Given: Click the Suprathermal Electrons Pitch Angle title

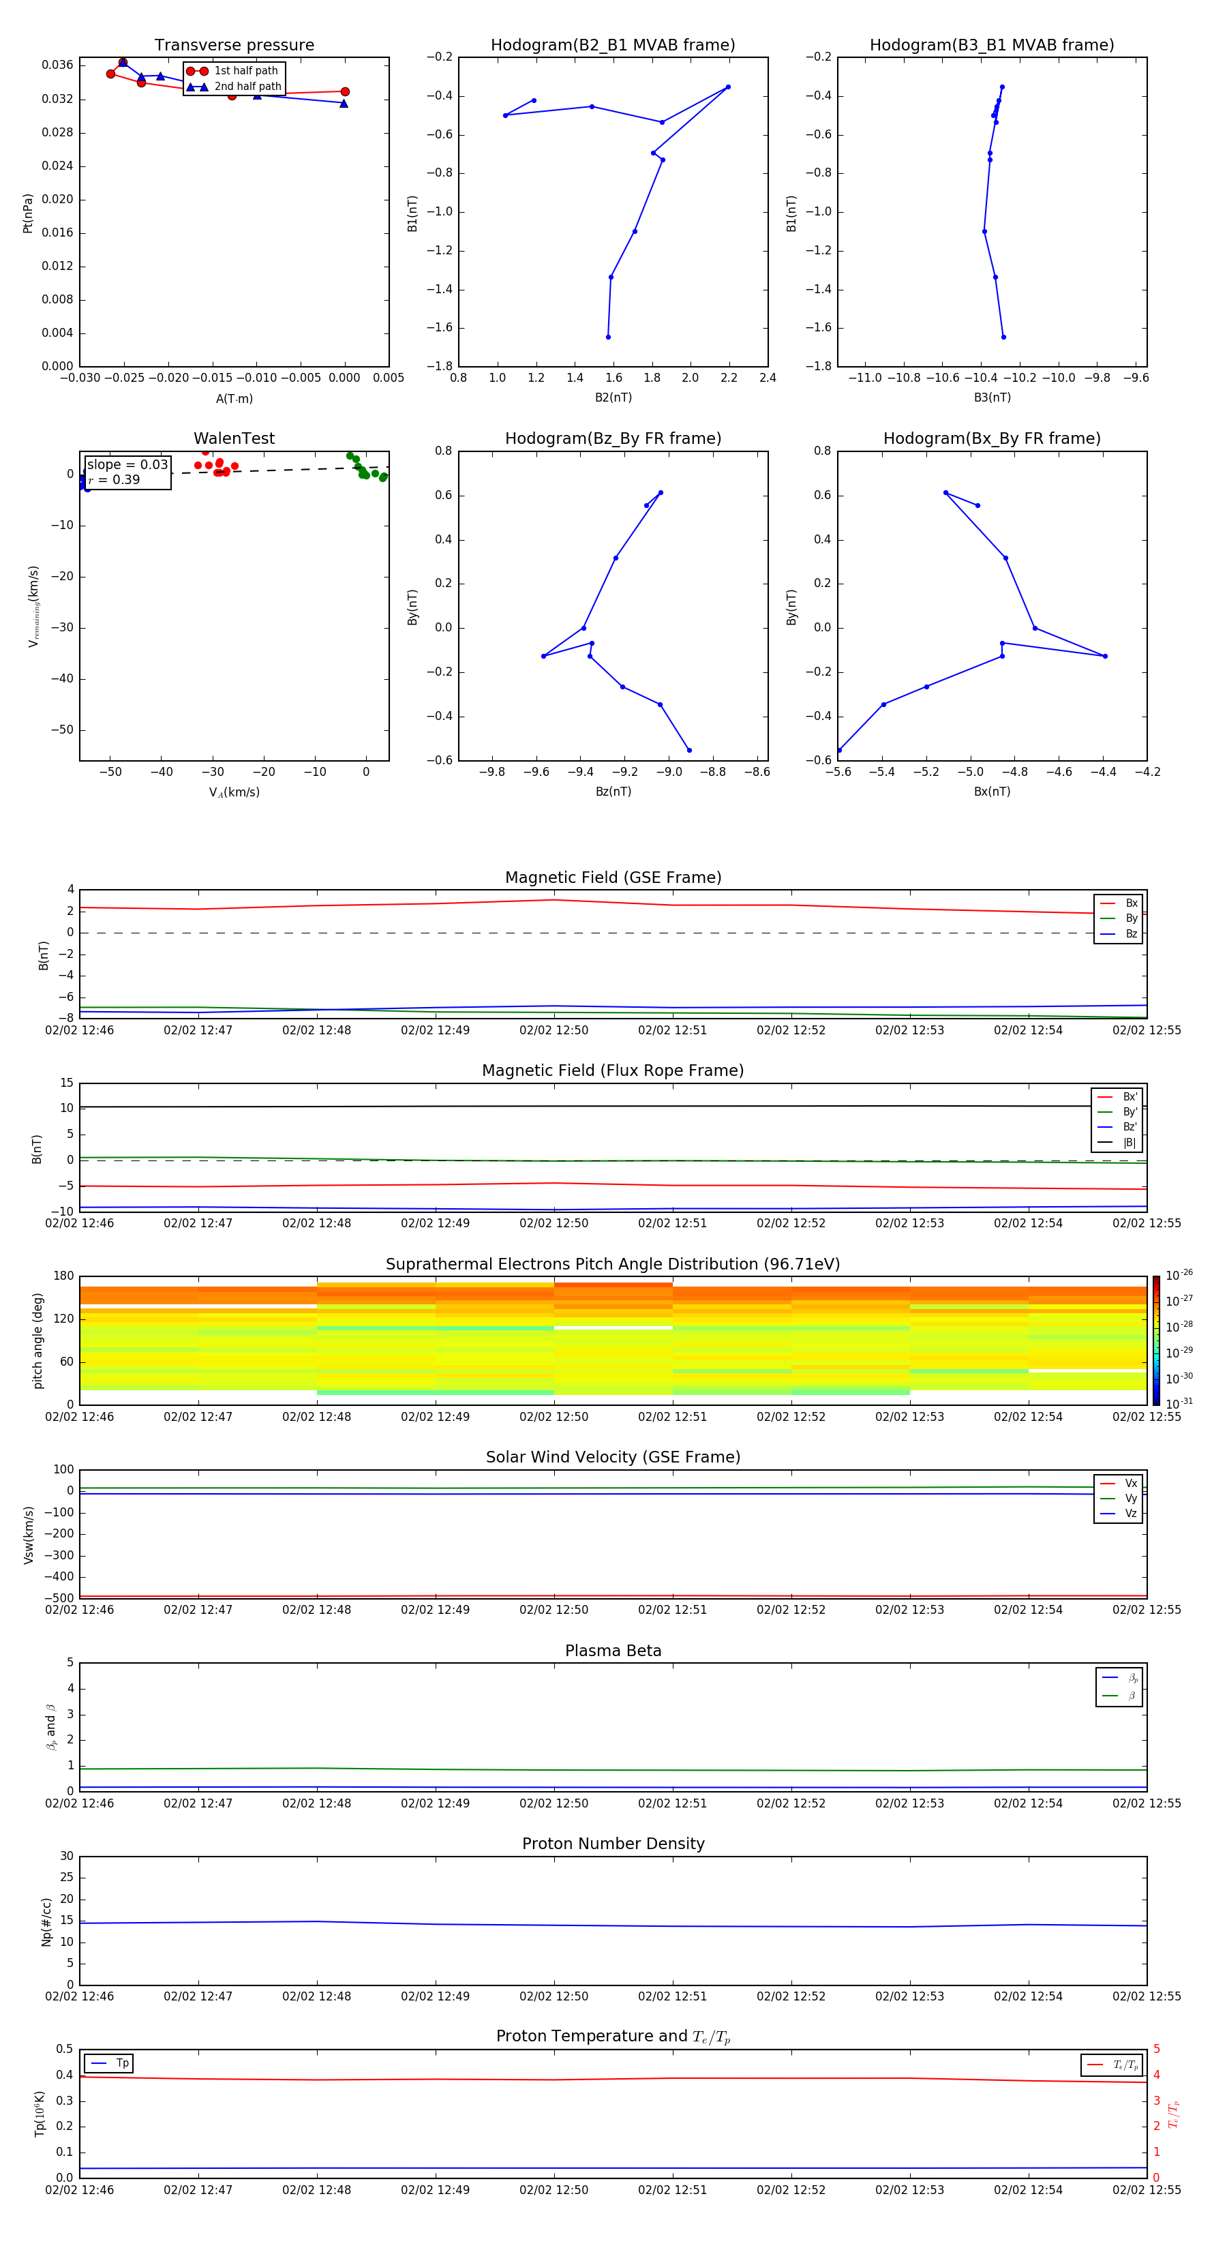Looking at the screenshot, I should tap(613, 1264).
